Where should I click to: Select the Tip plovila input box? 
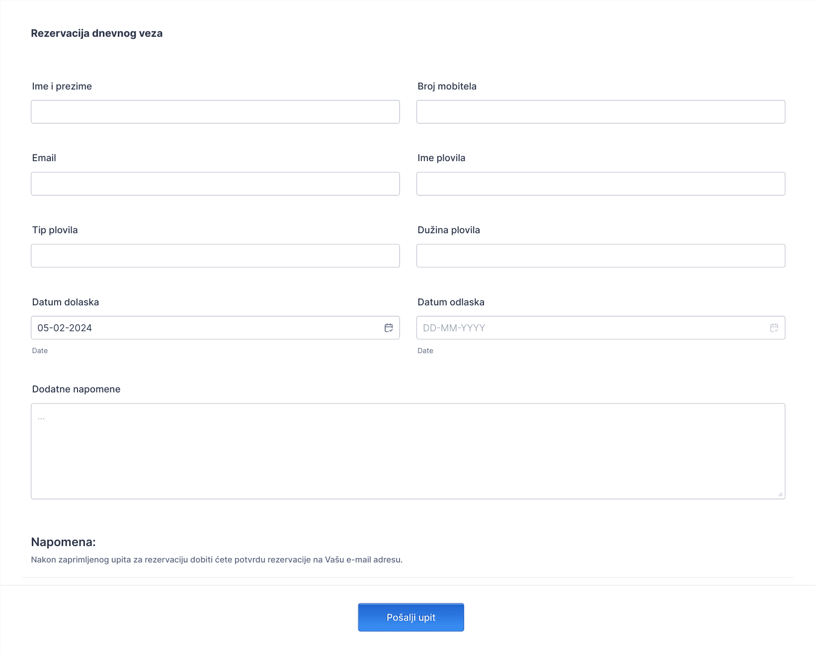(x=215, y=256)
